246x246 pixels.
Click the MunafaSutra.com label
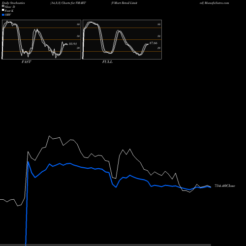point(216,3)
